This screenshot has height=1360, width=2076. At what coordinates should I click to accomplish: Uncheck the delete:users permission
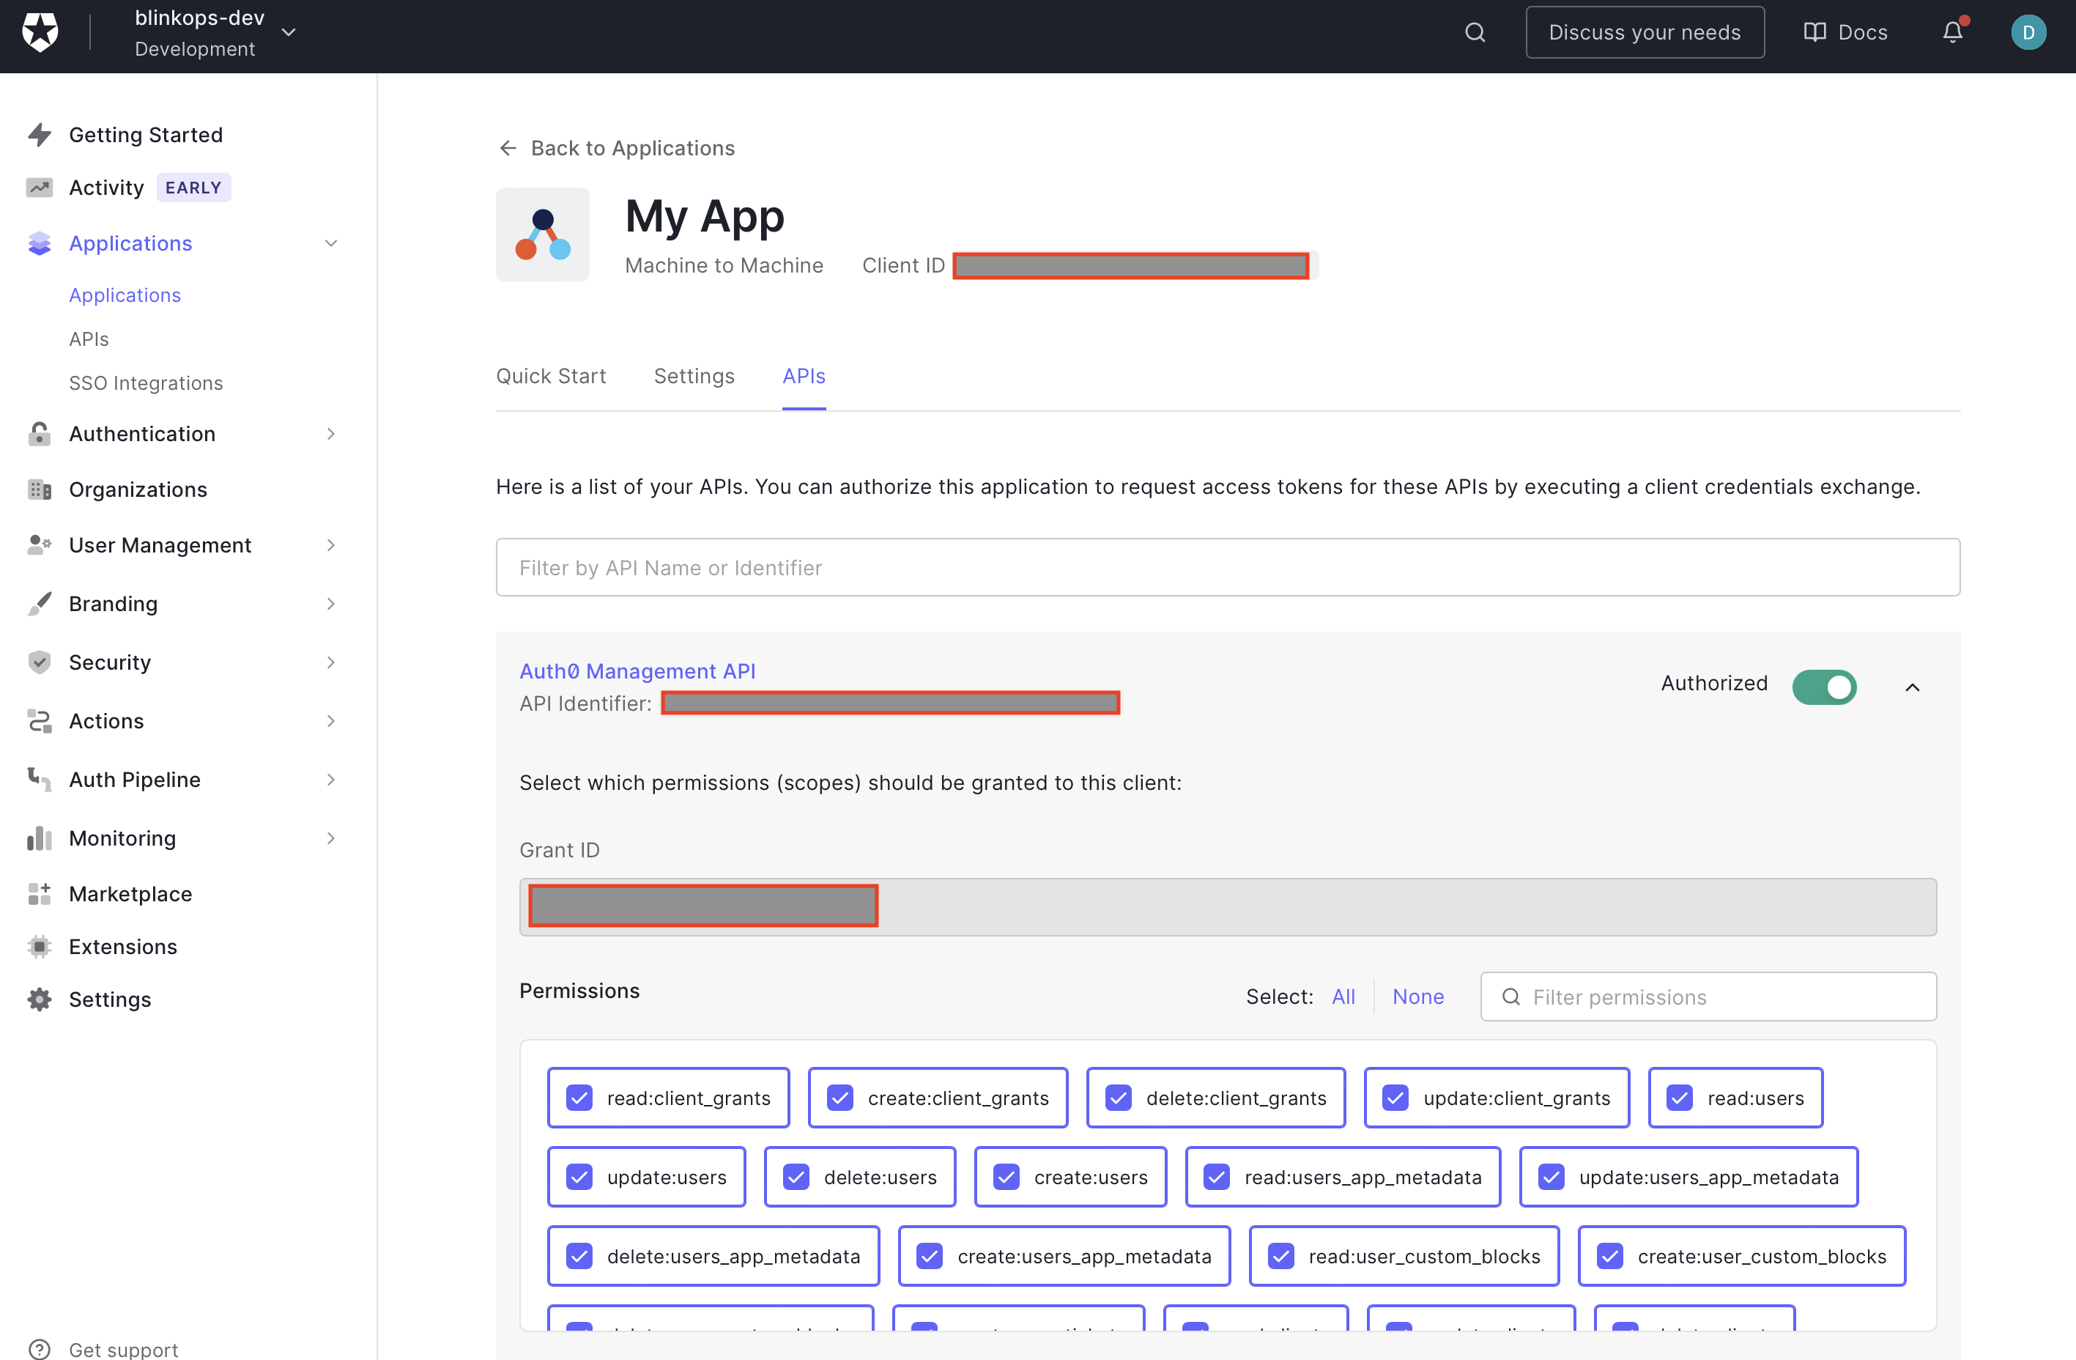(x=796, y=1176)
